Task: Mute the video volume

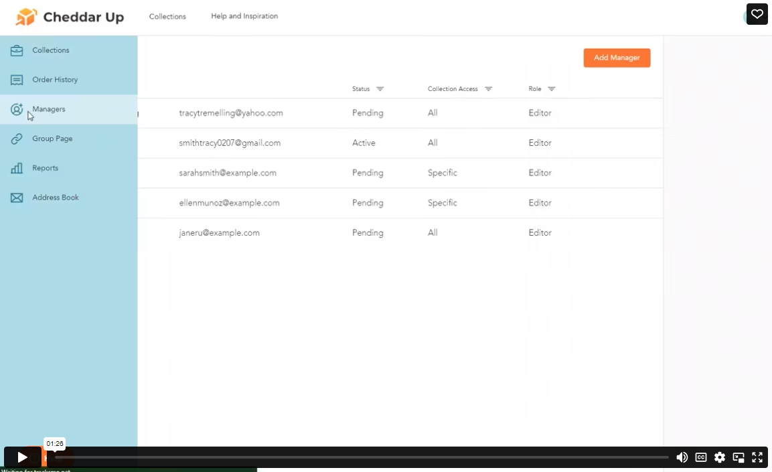Action: pyautogui.click(x=682, y=457)
